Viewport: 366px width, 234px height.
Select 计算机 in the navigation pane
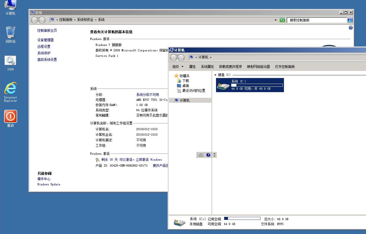pos(182,100)
